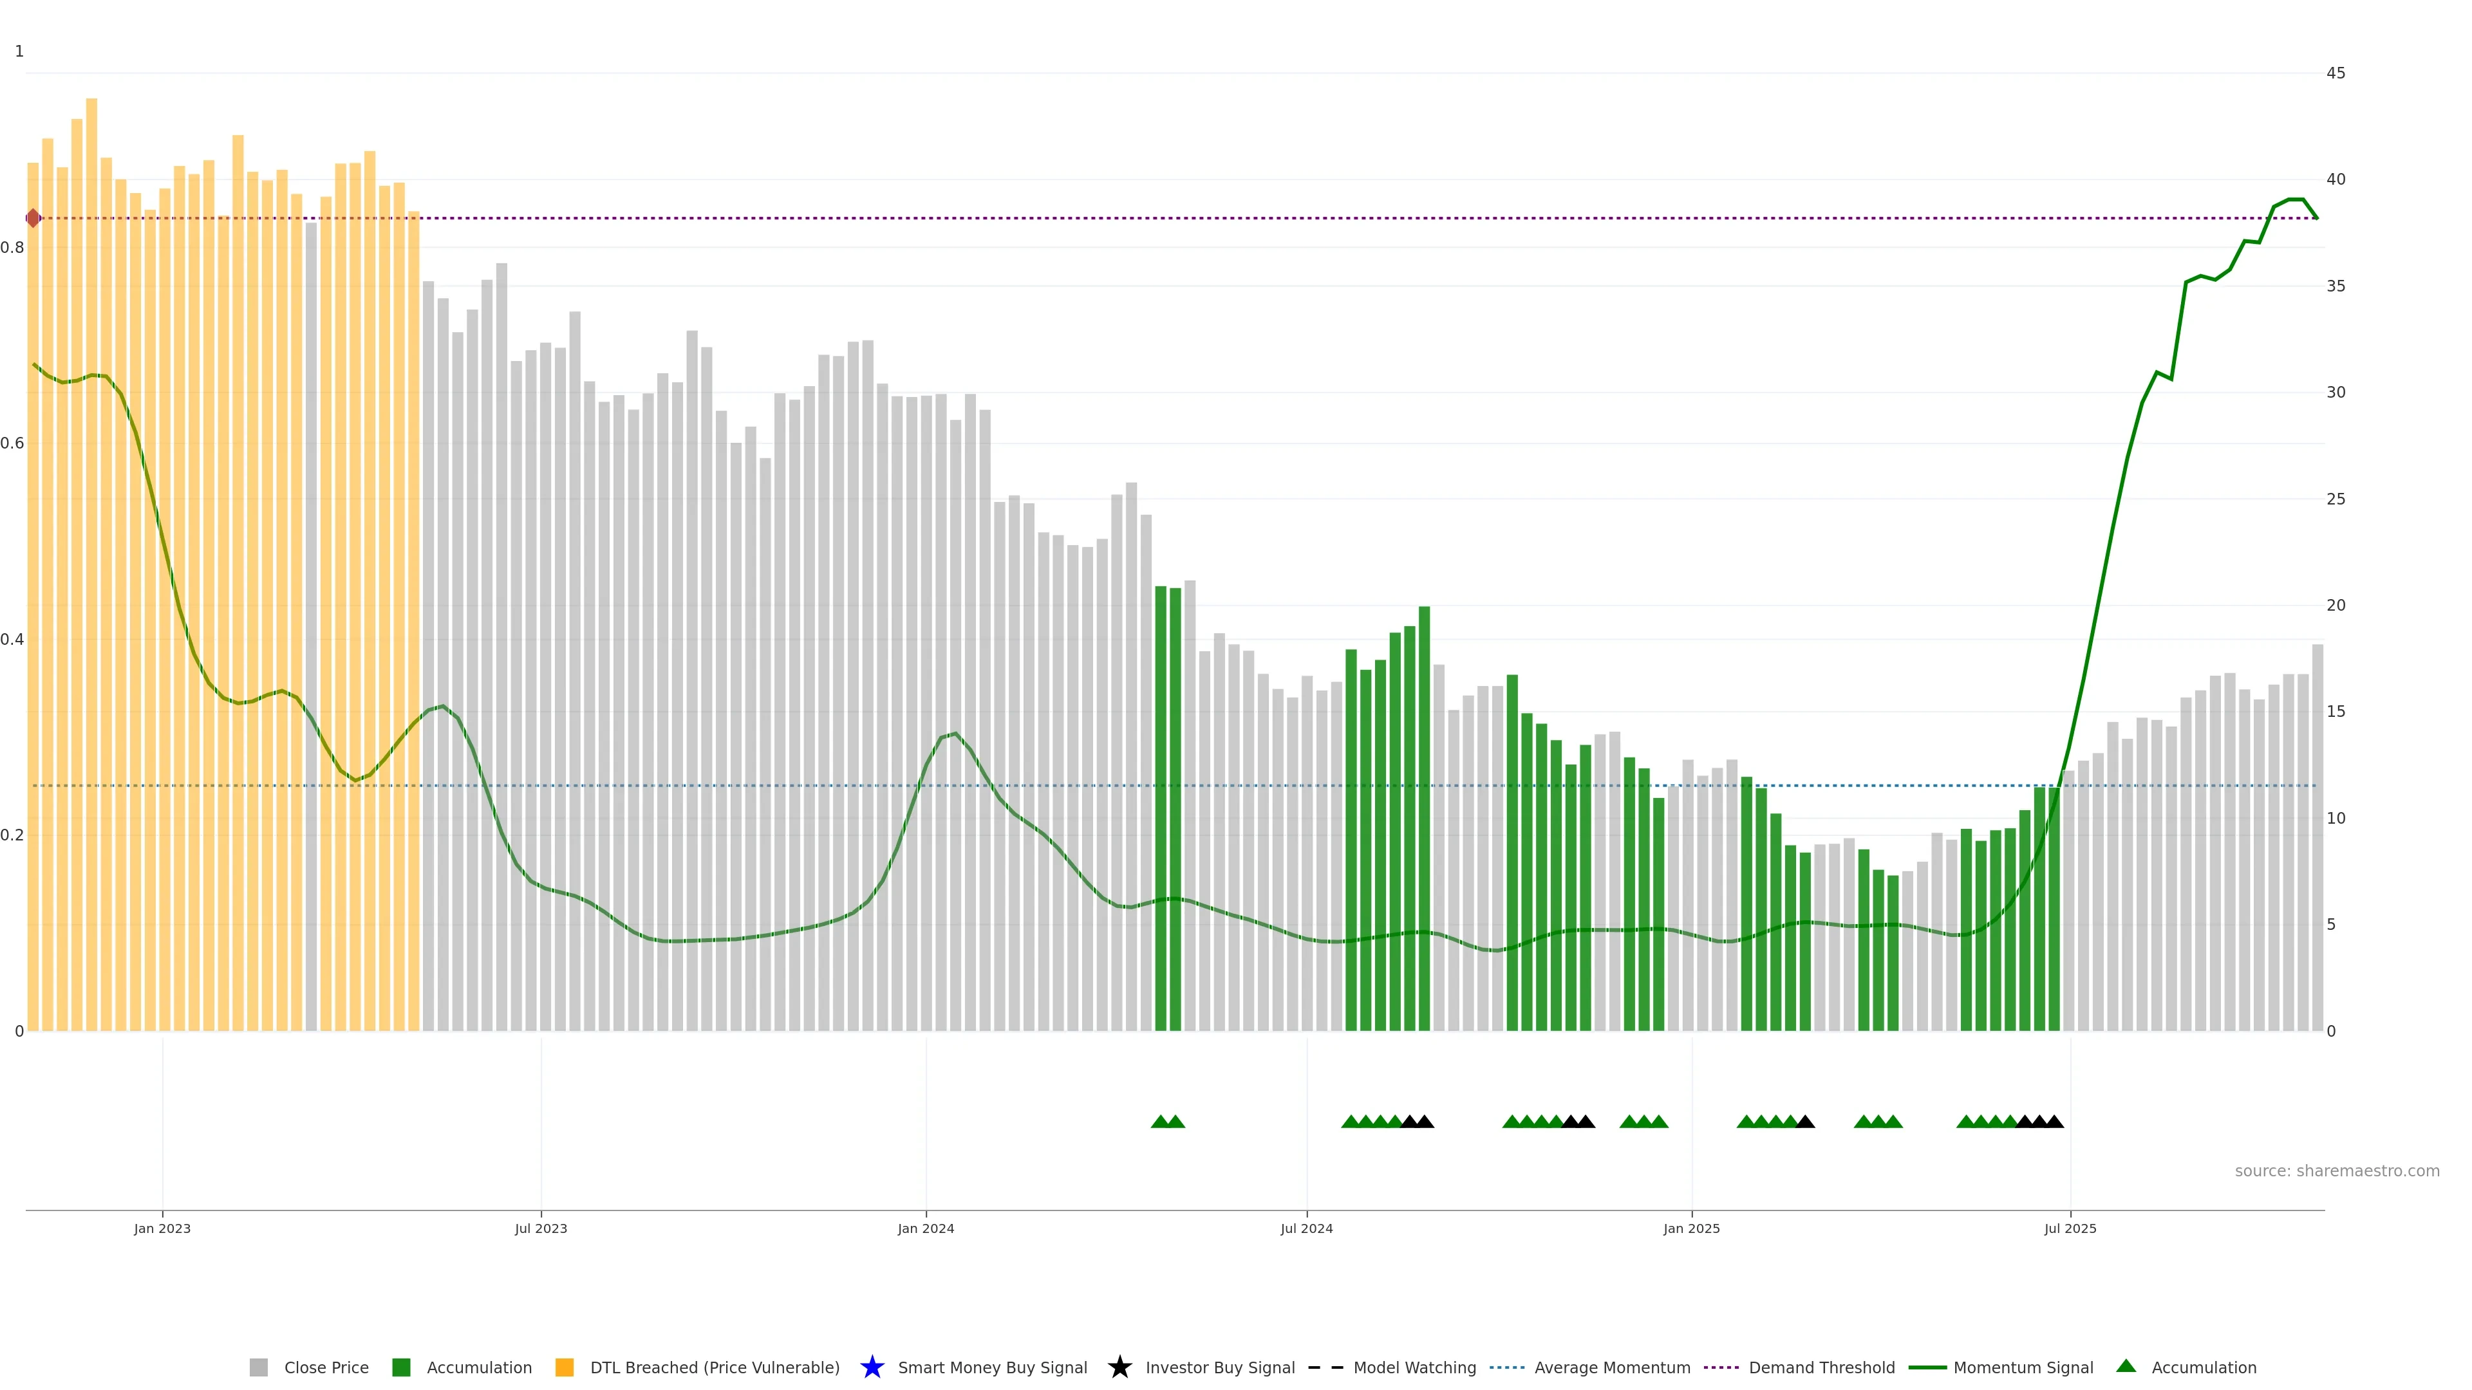Click the red diamond on the demand threshold line
Viewport: 2472px width, 1390px height.
pos(33,218)
